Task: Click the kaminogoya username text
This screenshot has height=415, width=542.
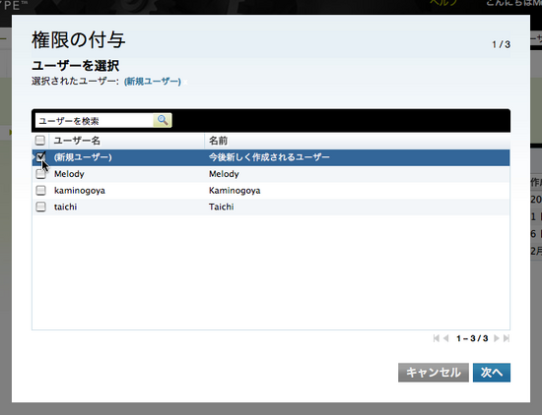Action: pyautogui.click(x=80, y=191)
